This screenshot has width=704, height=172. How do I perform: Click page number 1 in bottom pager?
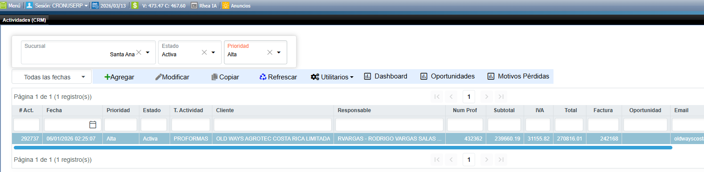pyautogui.click(x=469, y=160)
